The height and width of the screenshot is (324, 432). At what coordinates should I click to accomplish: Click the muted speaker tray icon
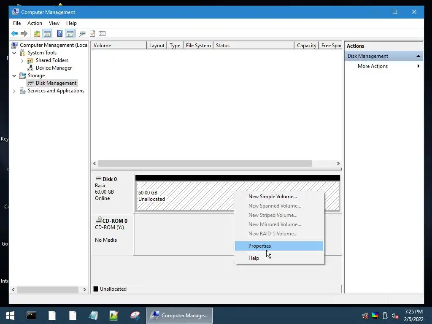[x=395, y=316]
